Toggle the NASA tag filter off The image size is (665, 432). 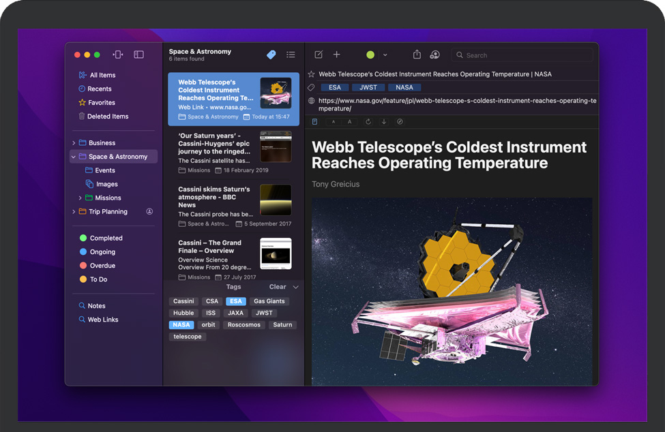tap(181, 325)
